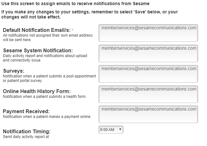Click the 'Default Notification Email/s:' label
This screenshot has height=146, width=207.
coord(37,30)
